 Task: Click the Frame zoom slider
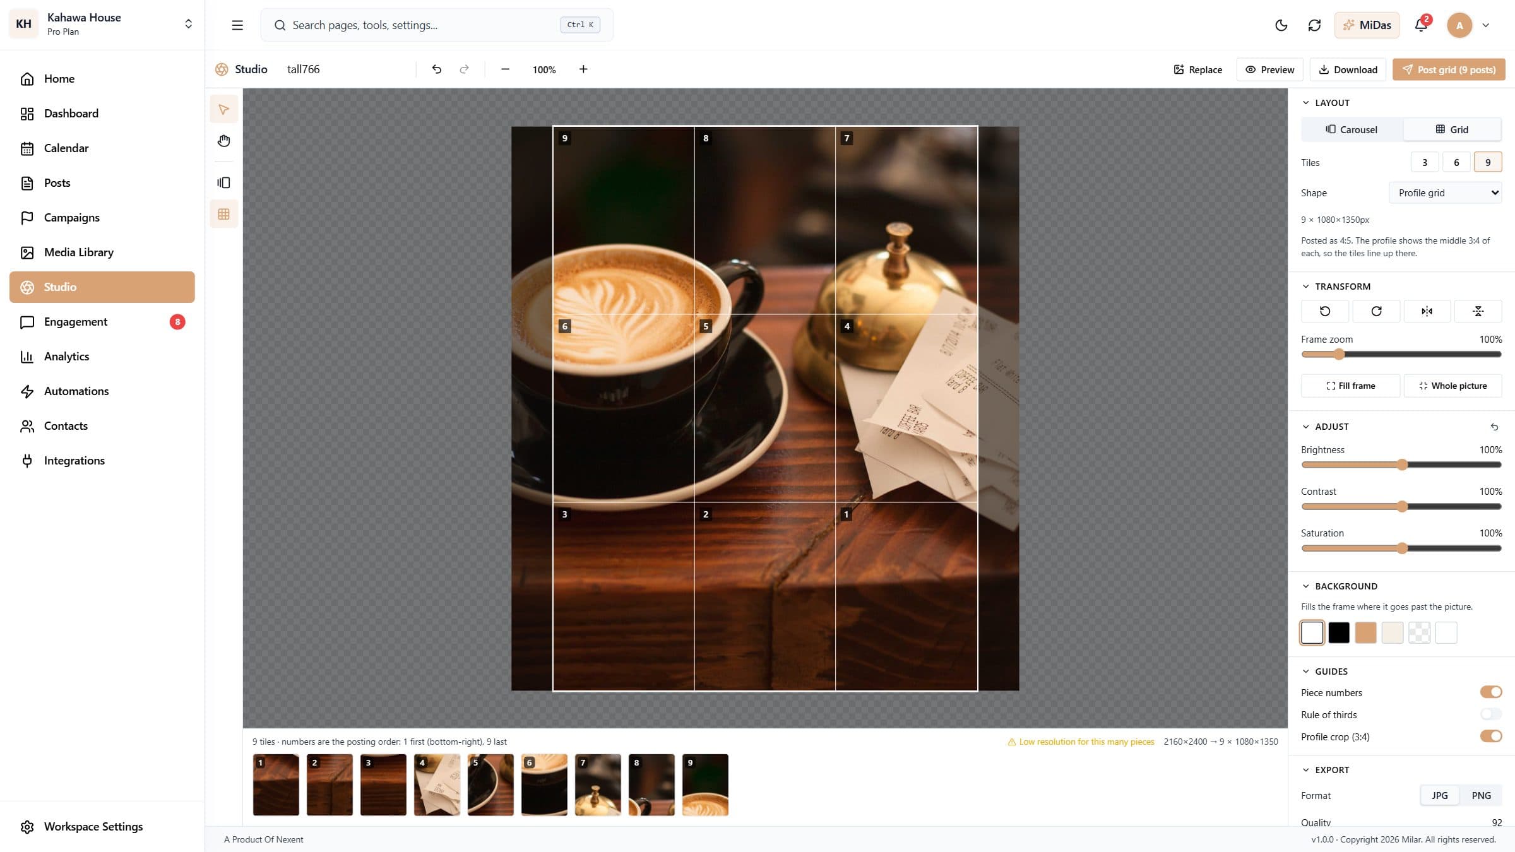[1401, 354]
